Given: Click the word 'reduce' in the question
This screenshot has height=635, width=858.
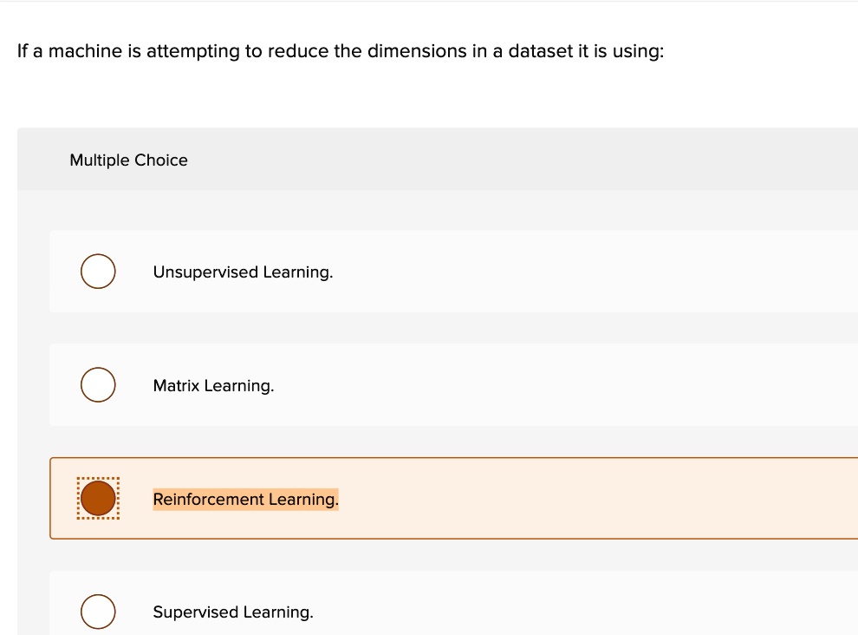Looking at the screenshot, I should pos(297,51).
